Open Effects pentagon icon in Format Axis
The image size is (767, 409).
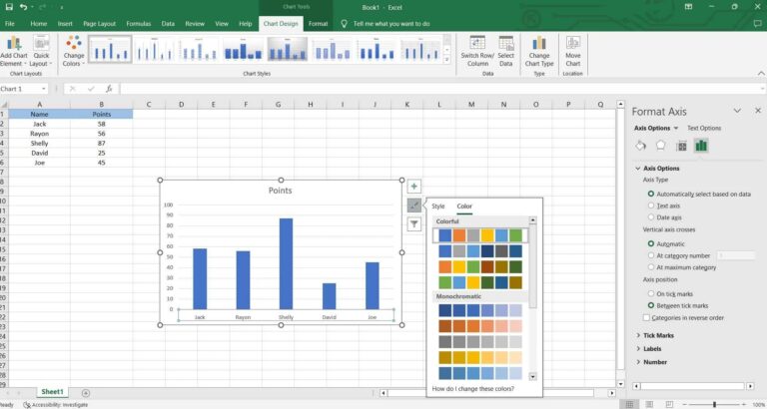point(660,146)
